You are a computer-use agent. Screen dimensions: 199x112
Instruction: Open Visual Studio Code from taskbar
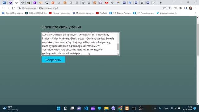[x=86, y=108]
